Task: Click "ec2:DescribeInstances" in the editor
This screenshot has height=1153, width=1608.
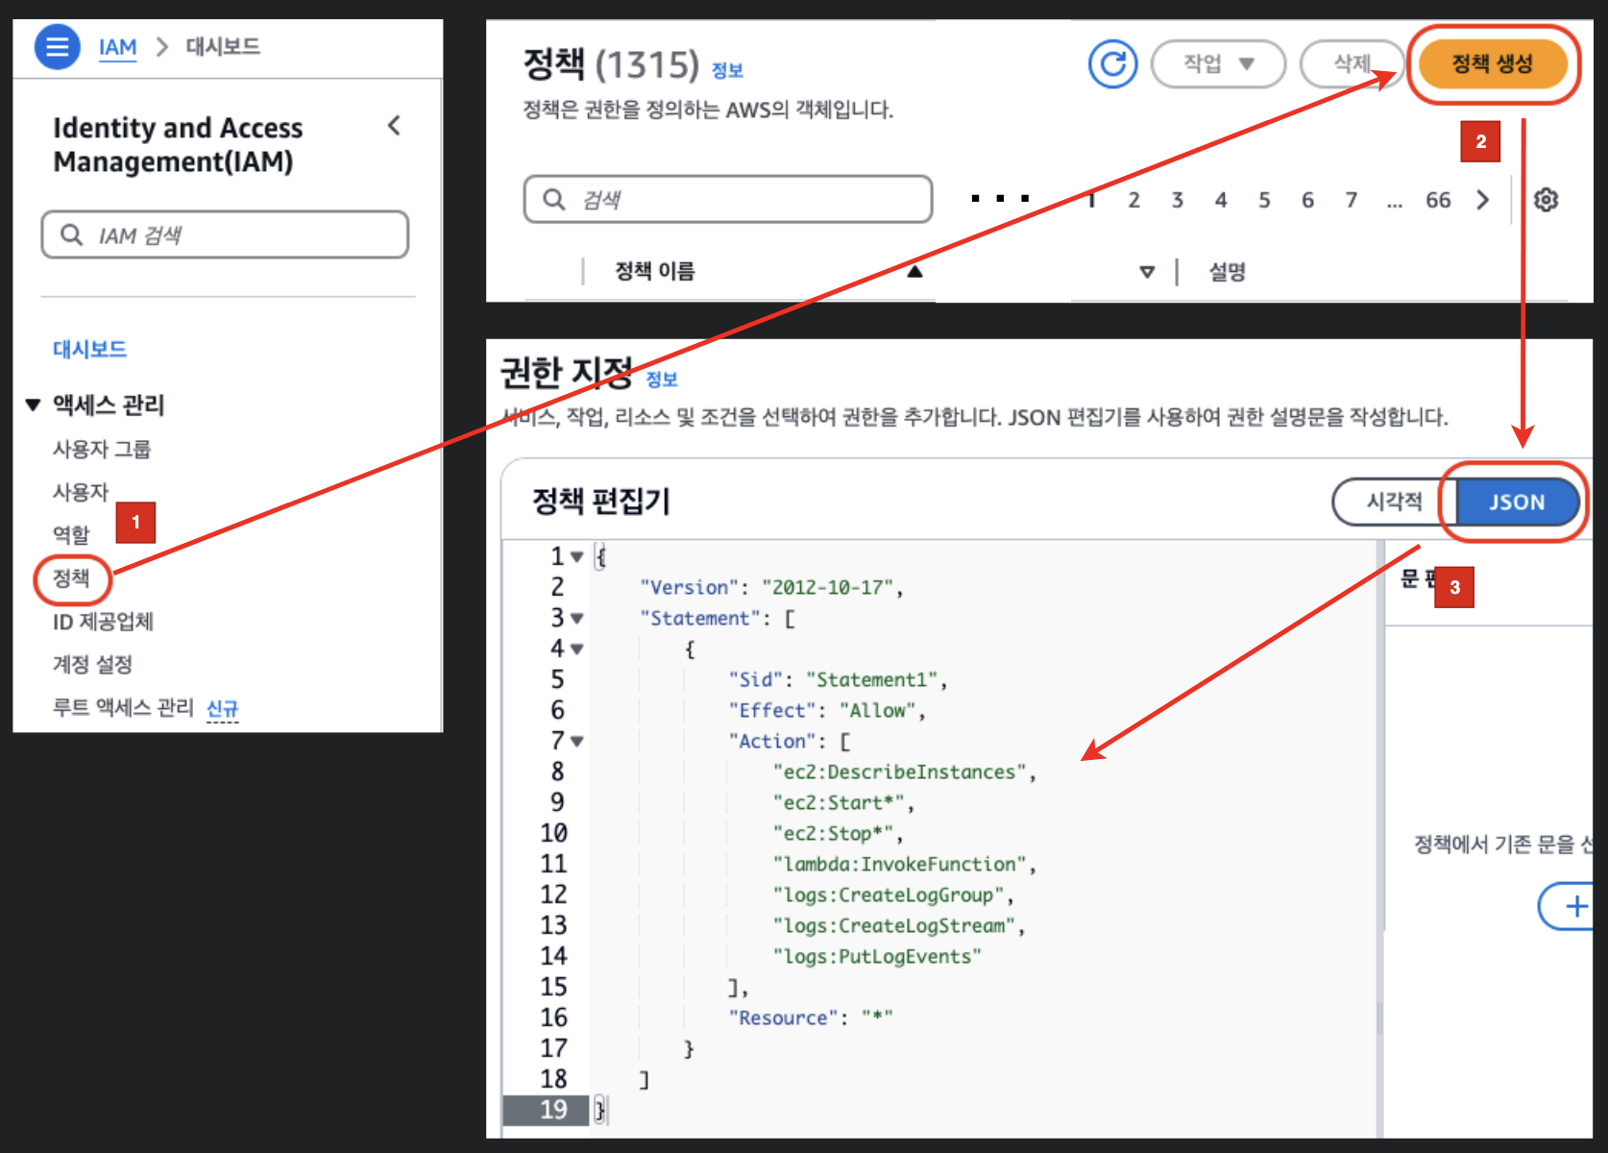Action: [x=900, y=773]
